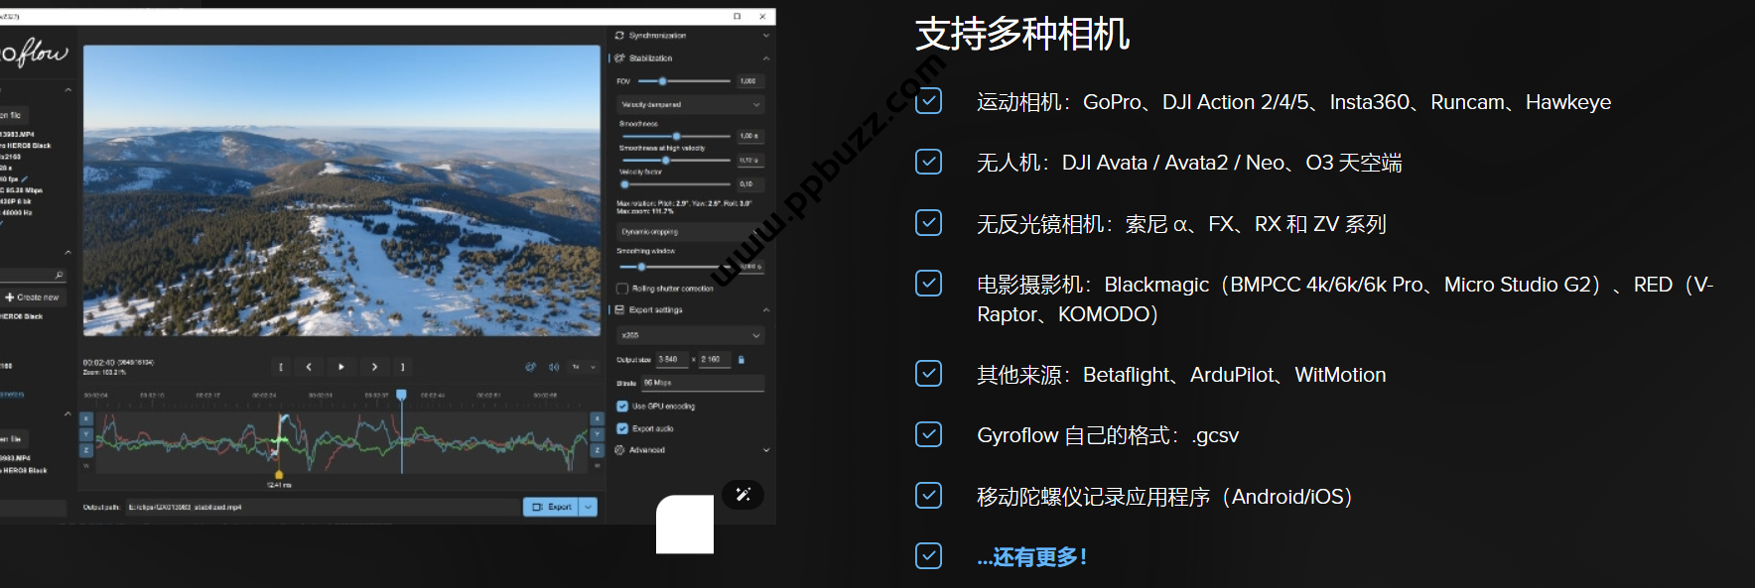The height and width of the screenshot is (588, 1755).
Task: Enable Rolling shutter correction checkbox
Action: pos(622,289)
